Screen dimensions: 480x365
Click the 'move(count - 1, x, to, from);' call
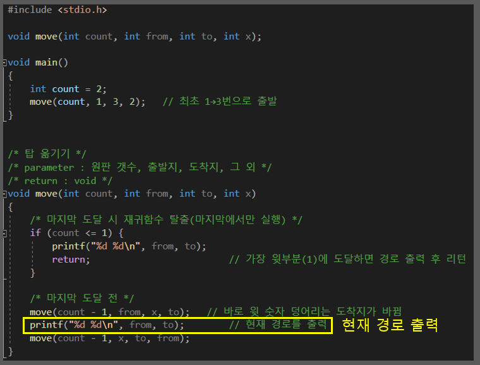[110, 338]
